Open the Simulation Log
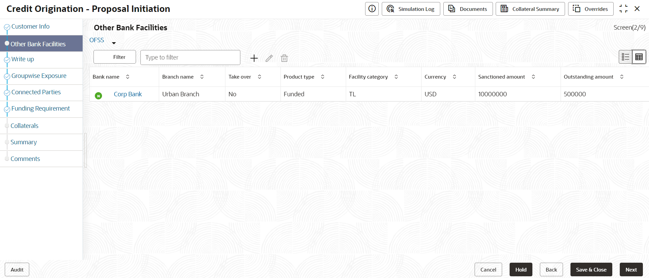This screenshot has width=649, height=278. [411, 9]
